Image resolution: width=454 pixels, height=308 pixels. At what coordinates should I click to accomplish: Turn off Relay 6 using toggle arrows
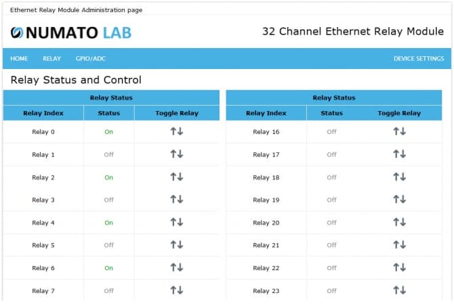[177, 267]
